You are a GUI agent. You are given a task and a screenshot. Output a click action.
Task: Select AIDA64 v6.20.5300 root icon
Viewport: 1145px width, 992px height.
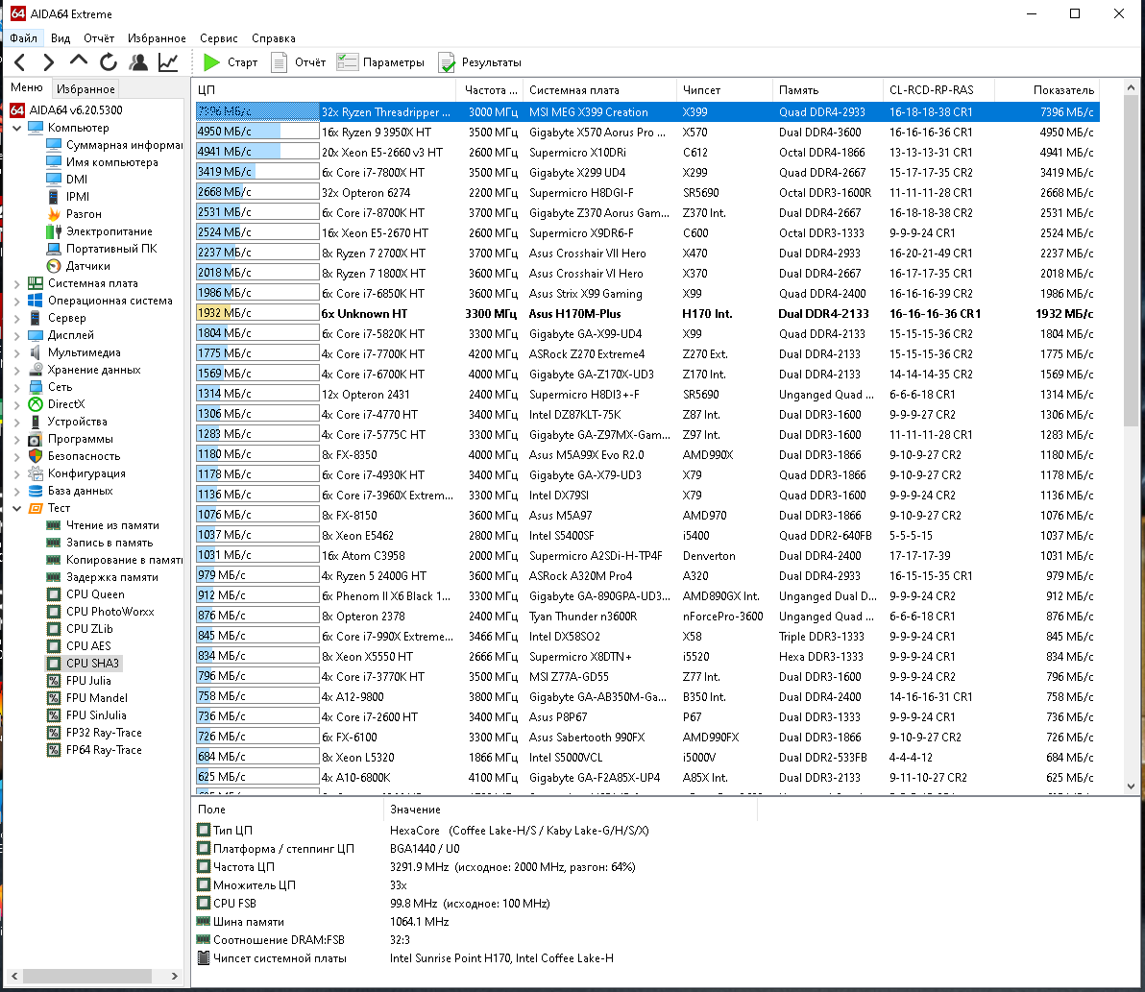[x=16, y=110]
